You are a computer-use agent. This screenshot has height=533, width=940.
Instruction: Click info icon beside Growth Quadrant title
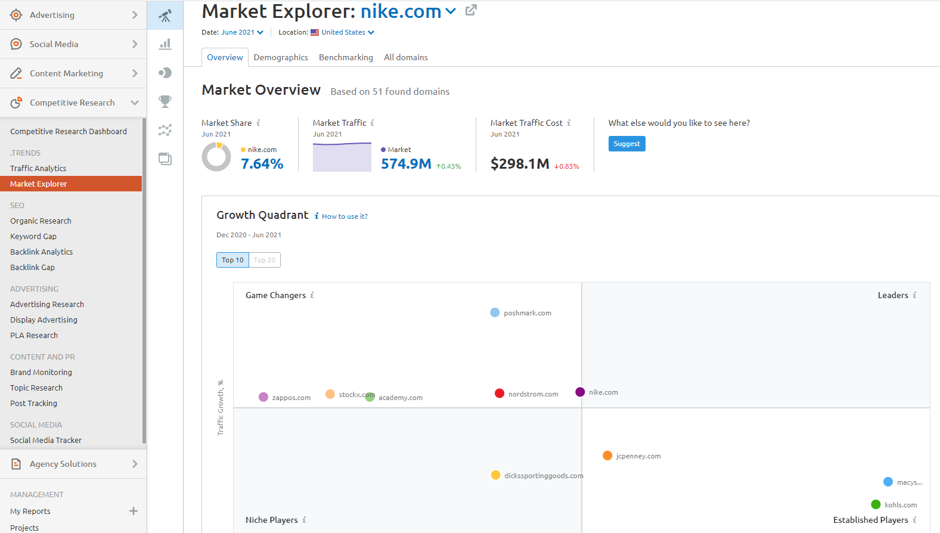(x=317, y=216)
